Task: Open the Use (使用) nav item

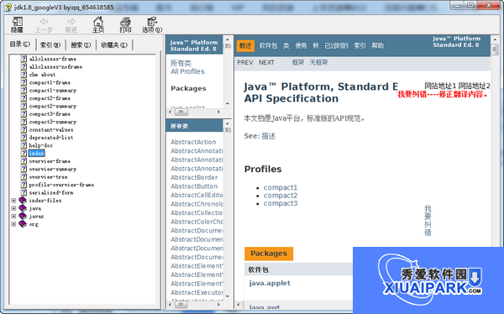Action: pos(301,45)
